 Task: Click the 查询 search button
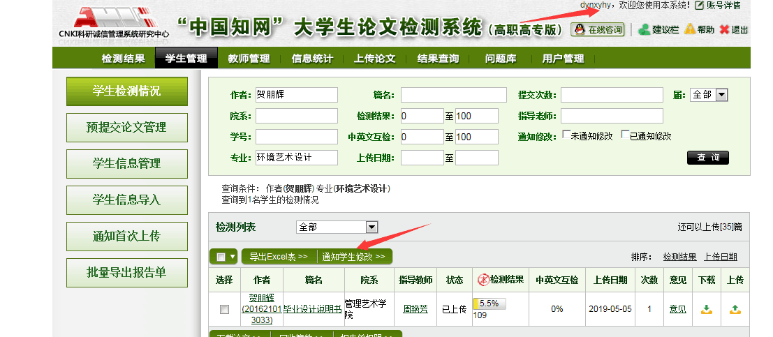[x=707, y=158]
